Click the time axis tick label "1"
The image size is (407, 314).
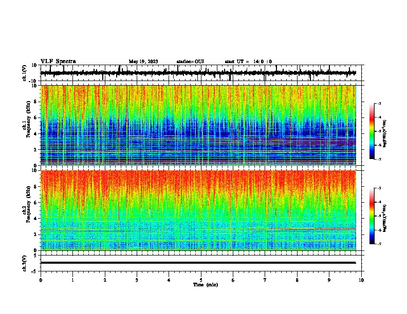[72, 280]
